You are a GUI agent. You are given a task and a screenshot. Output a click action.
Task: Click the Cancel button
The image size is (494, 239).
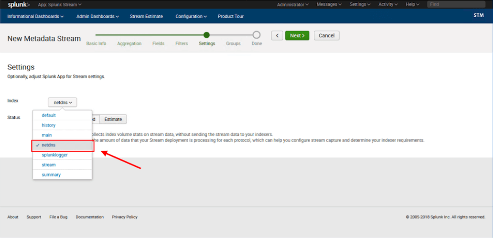tap(327, 36)
